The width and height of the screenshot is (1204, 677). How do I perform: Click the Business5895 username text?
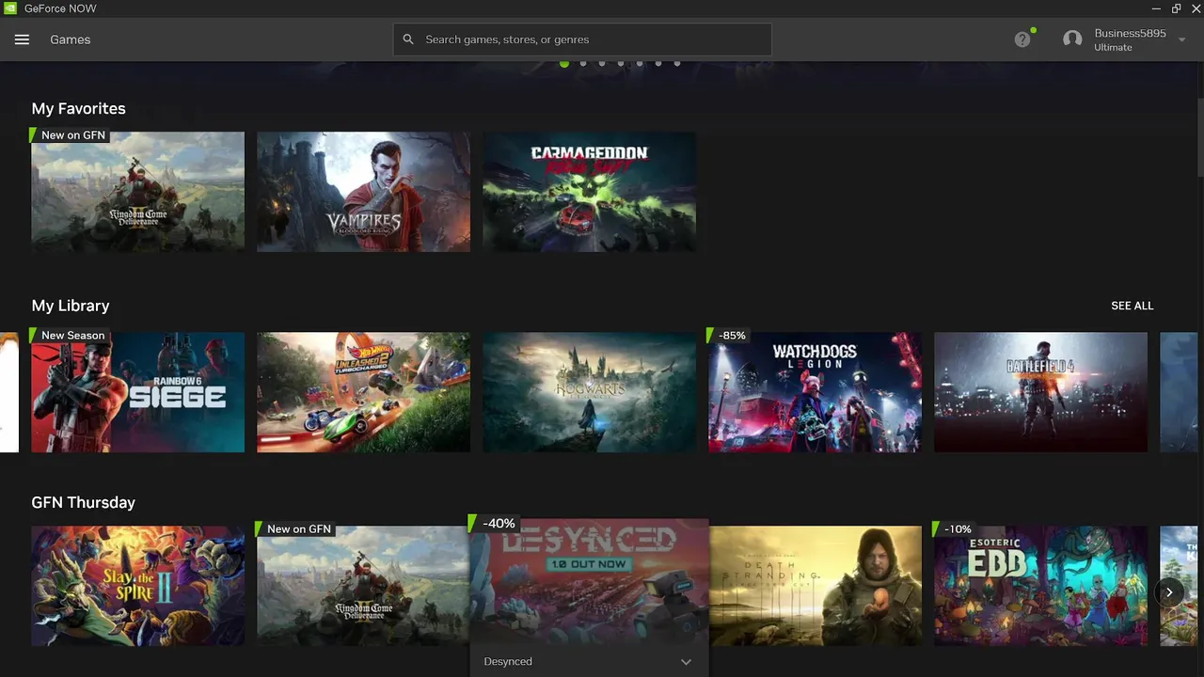pyautogui.click(x=1130, y=33)
